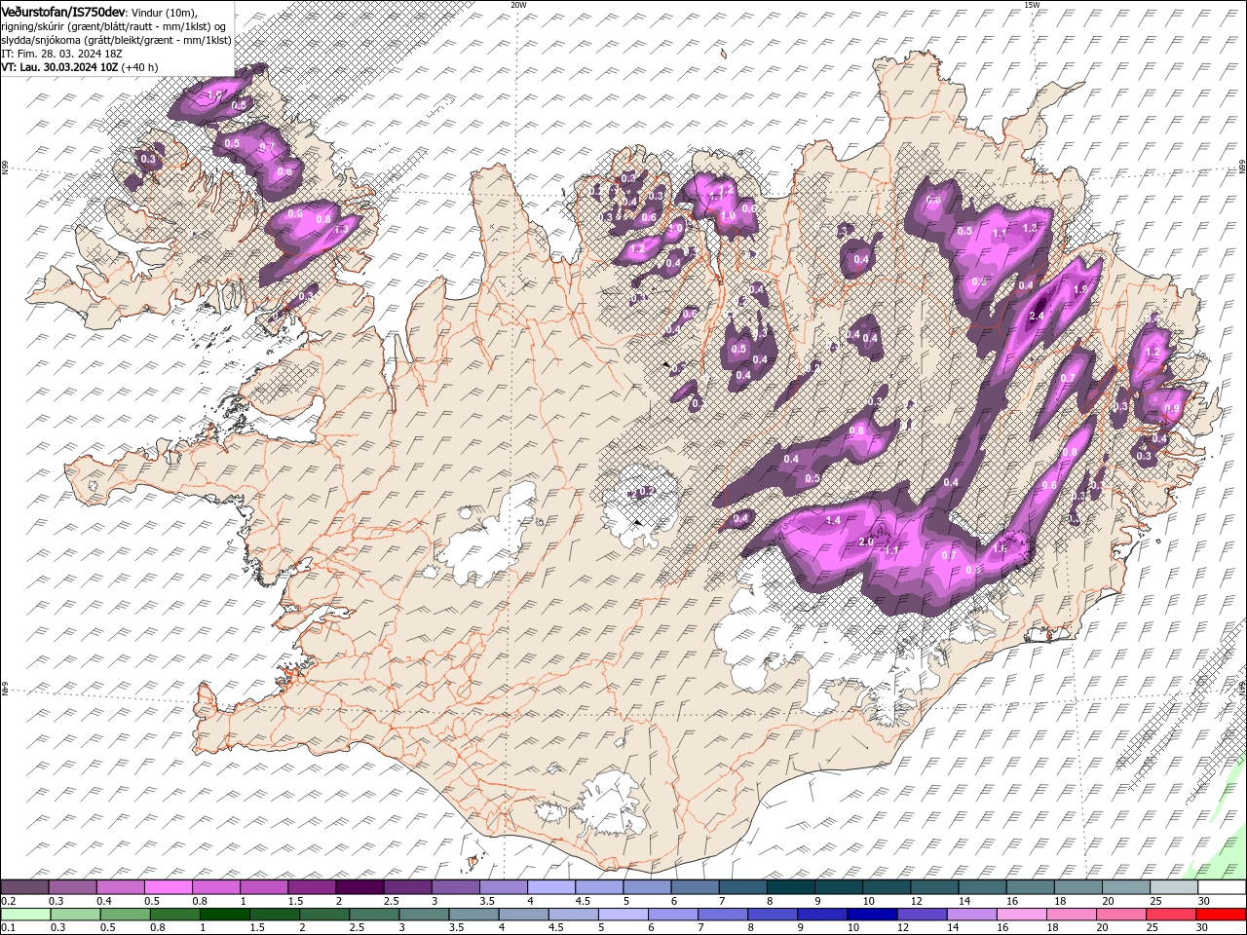Pick the upper legend swatch starting at 3
Screen dimensions: 1247x935
coord(455,887)
